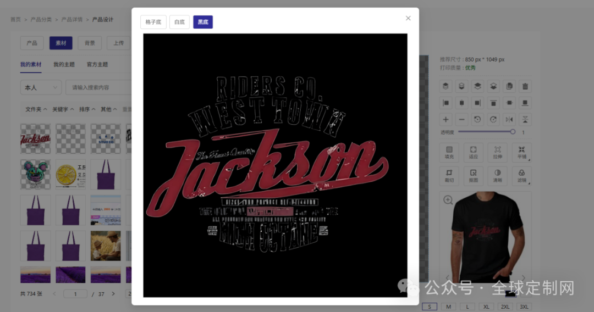Click the copy layer icon
Viewport: 594px width, 312px height.
509,86
